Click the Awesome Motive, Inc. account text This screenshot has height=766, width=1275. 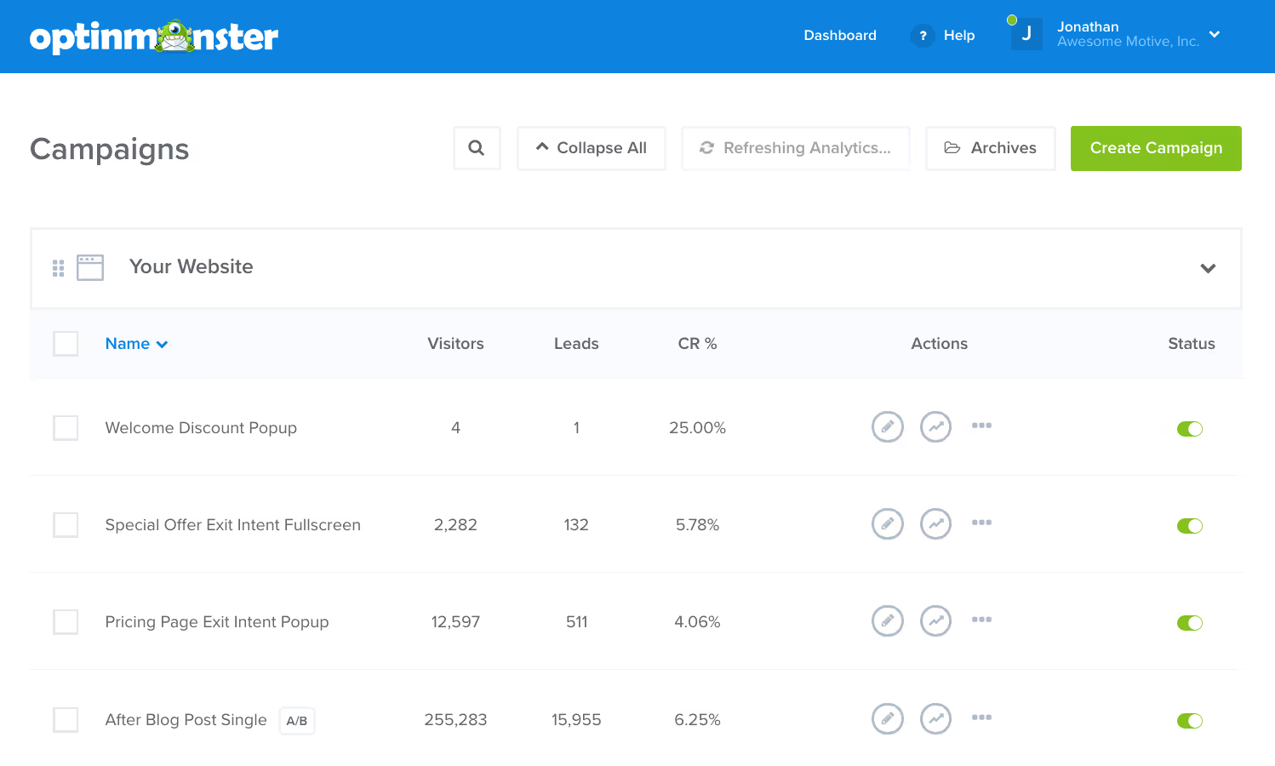pos(1128,42)
